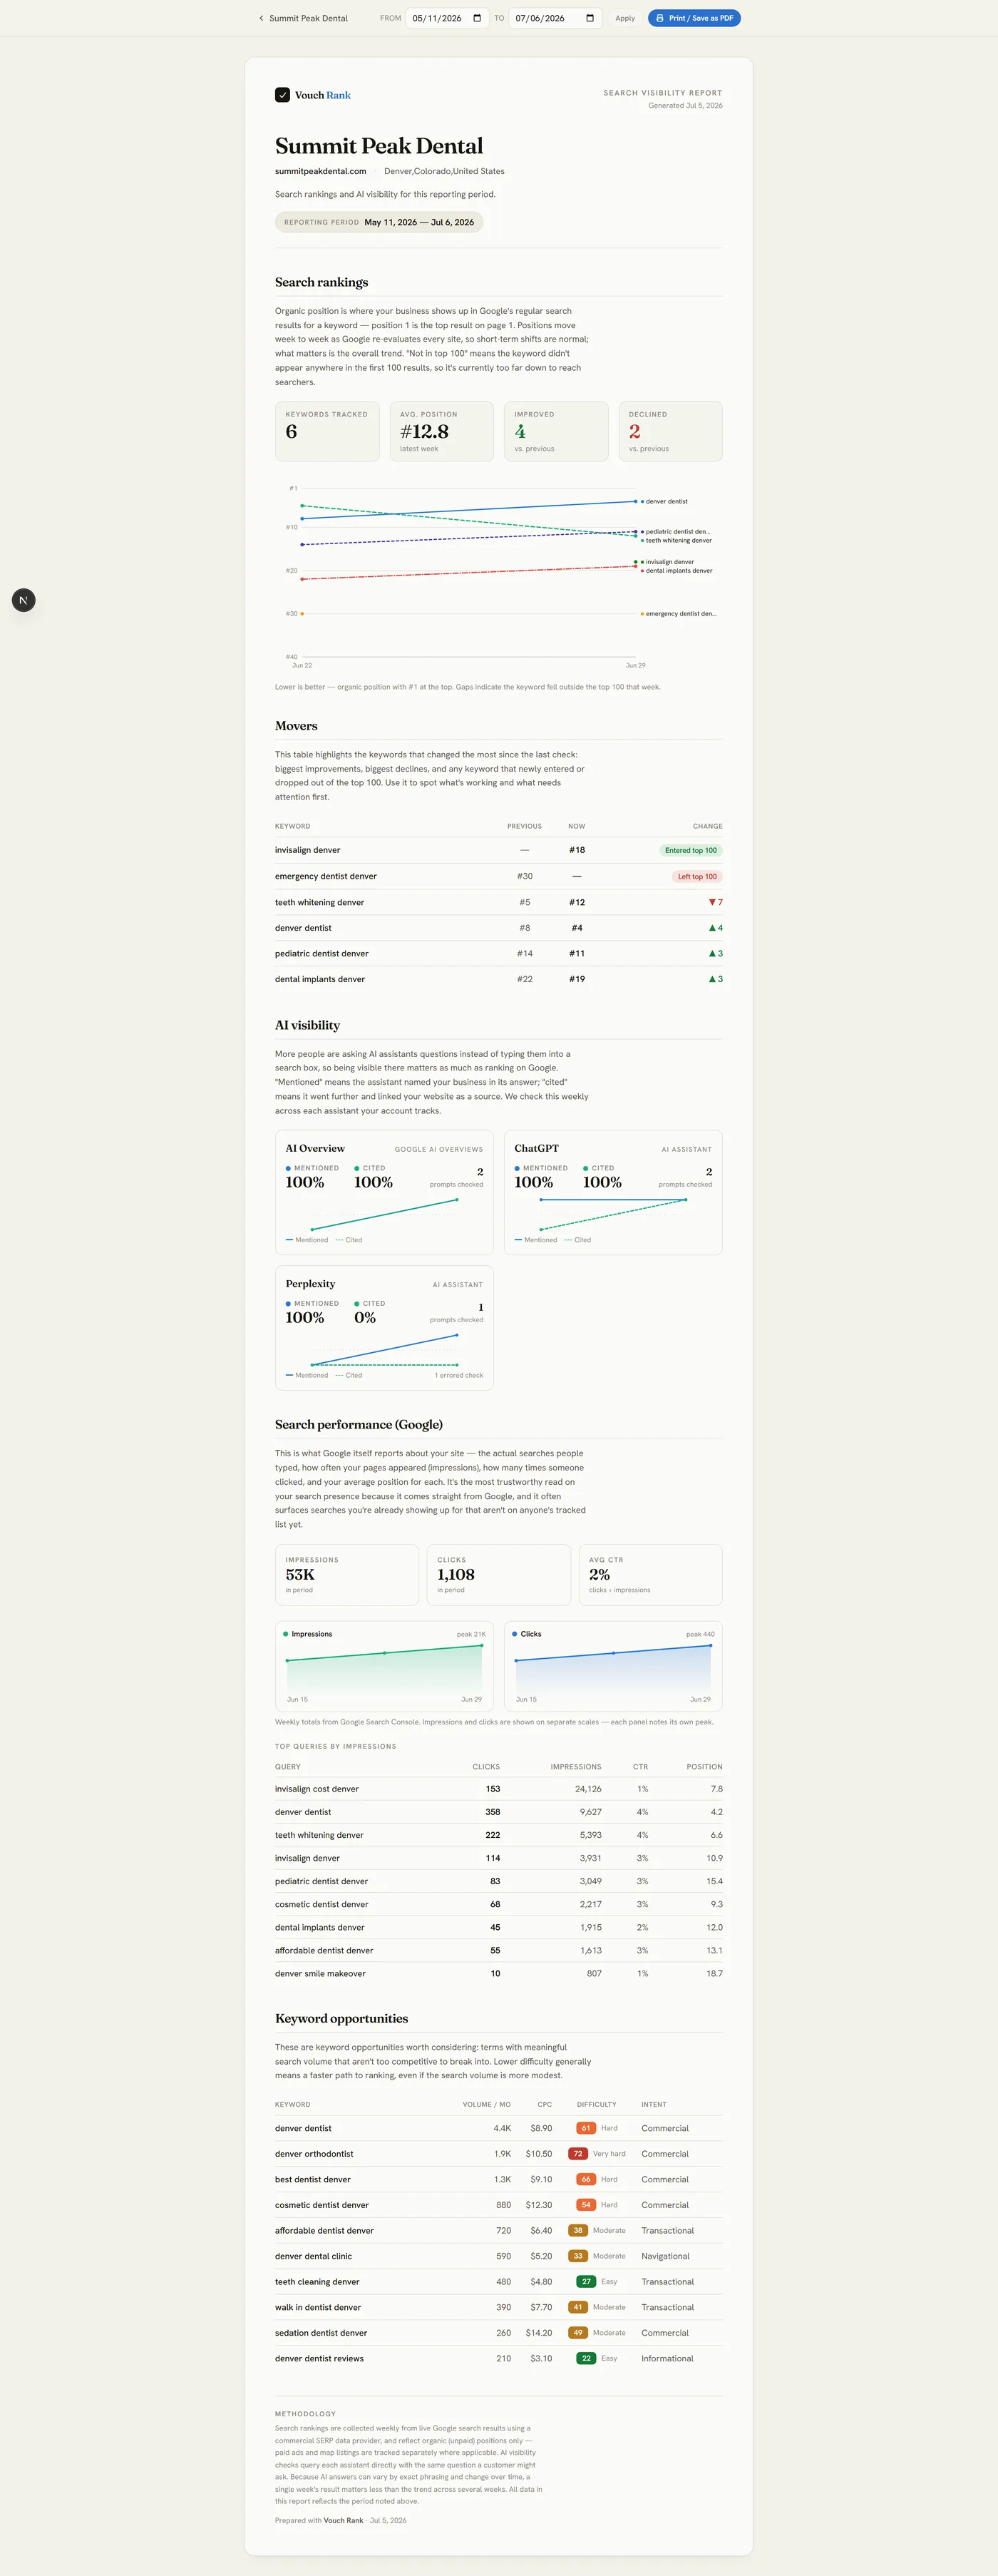Open the FROM date calendar picker icon
998x2576 pixels.
(x=477, y=18)
